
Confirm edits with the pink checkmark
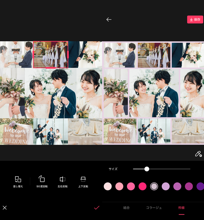click(x=97, y=208)
